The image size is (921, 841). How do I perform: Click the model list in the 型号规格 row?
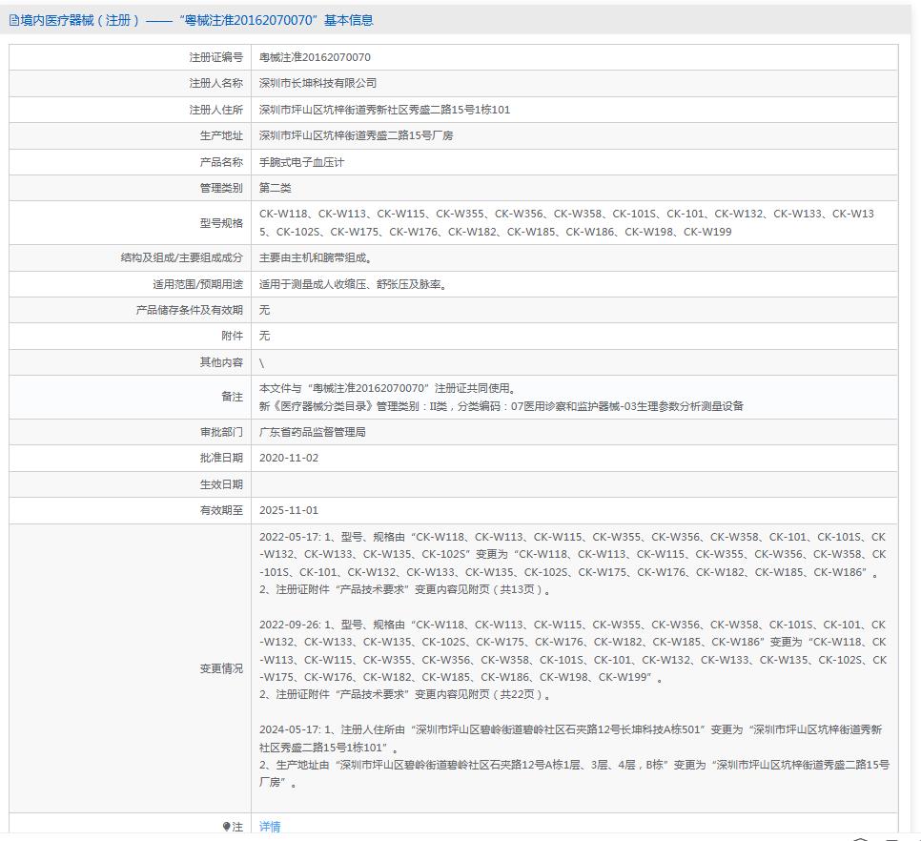pyautogui.click(x=566, y=222)
